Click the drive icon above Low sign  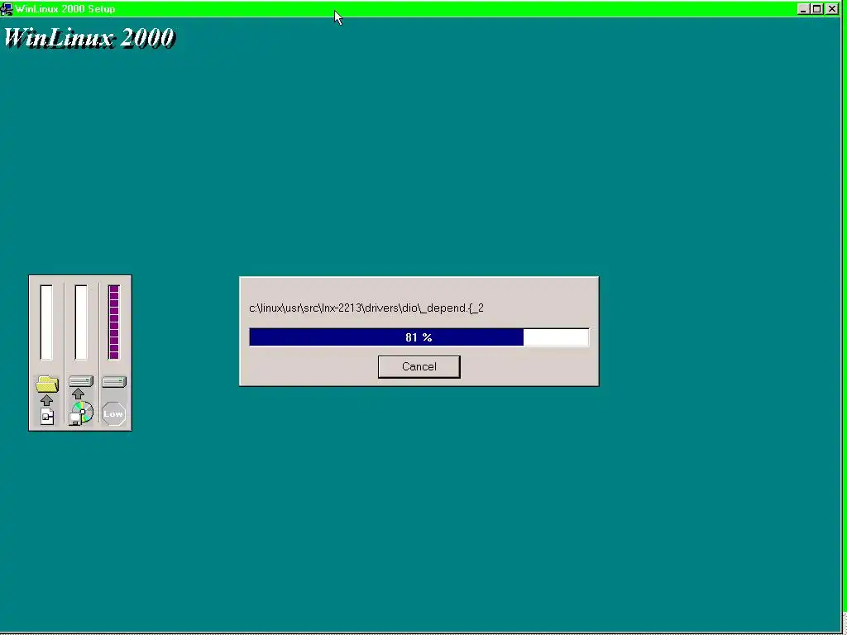click(113, 382)
